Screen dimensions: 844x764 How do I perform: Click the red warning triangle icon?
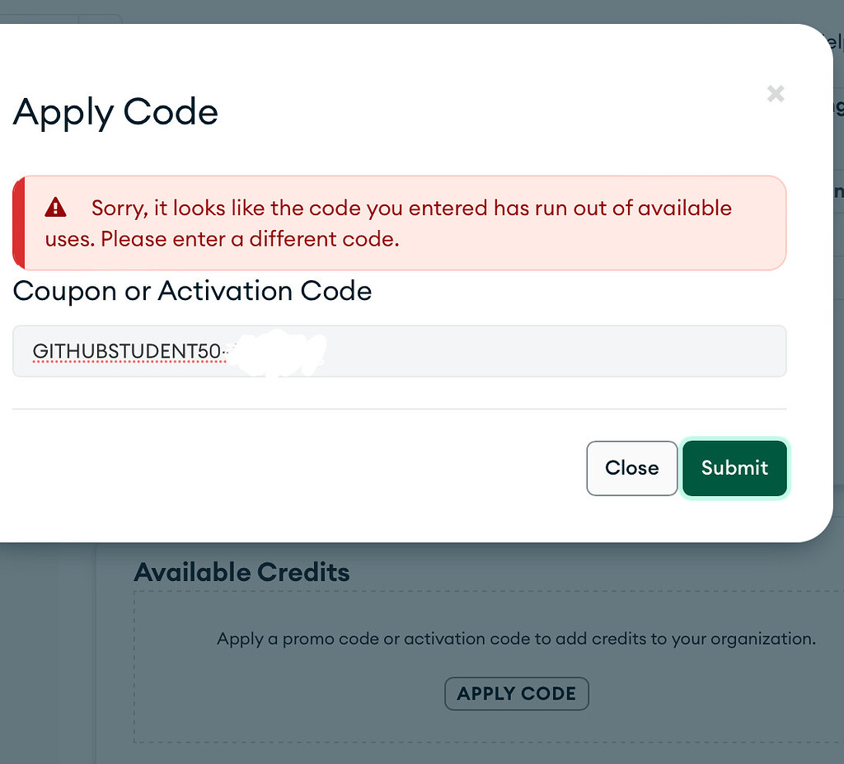pyautogui.click(x=55, y=208)
